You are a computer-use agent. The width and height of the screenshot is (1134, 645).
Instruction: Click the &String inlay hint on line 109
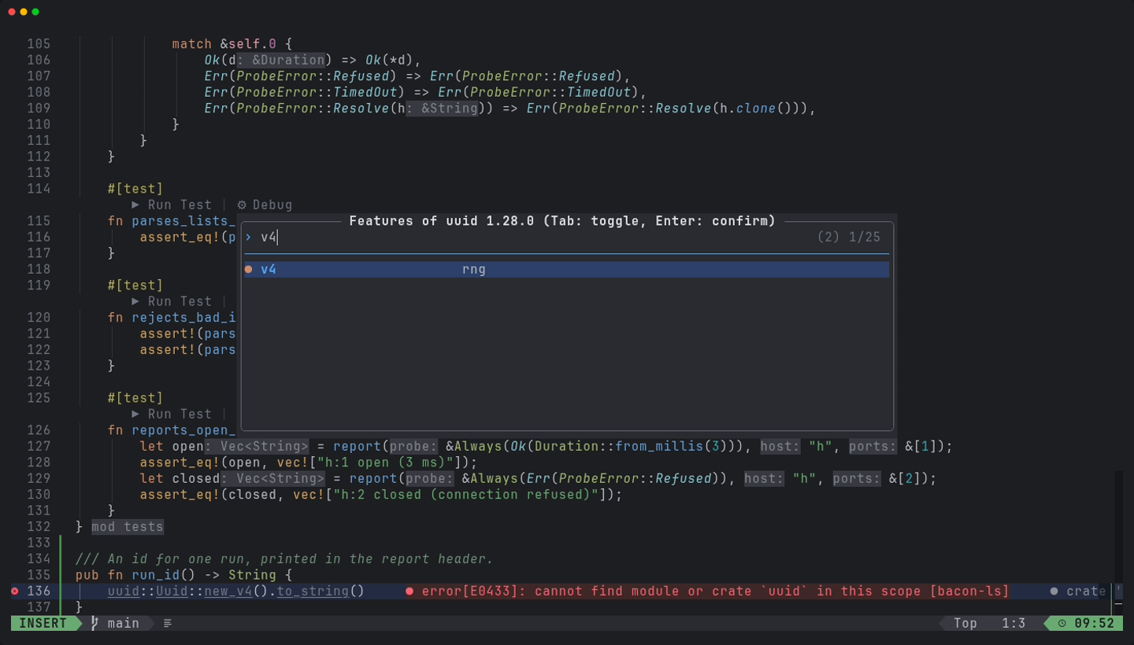442,109
